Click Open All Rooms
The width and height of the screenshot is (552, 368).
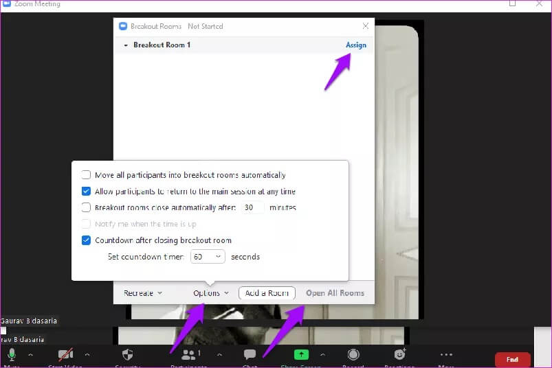coord(335,292)
